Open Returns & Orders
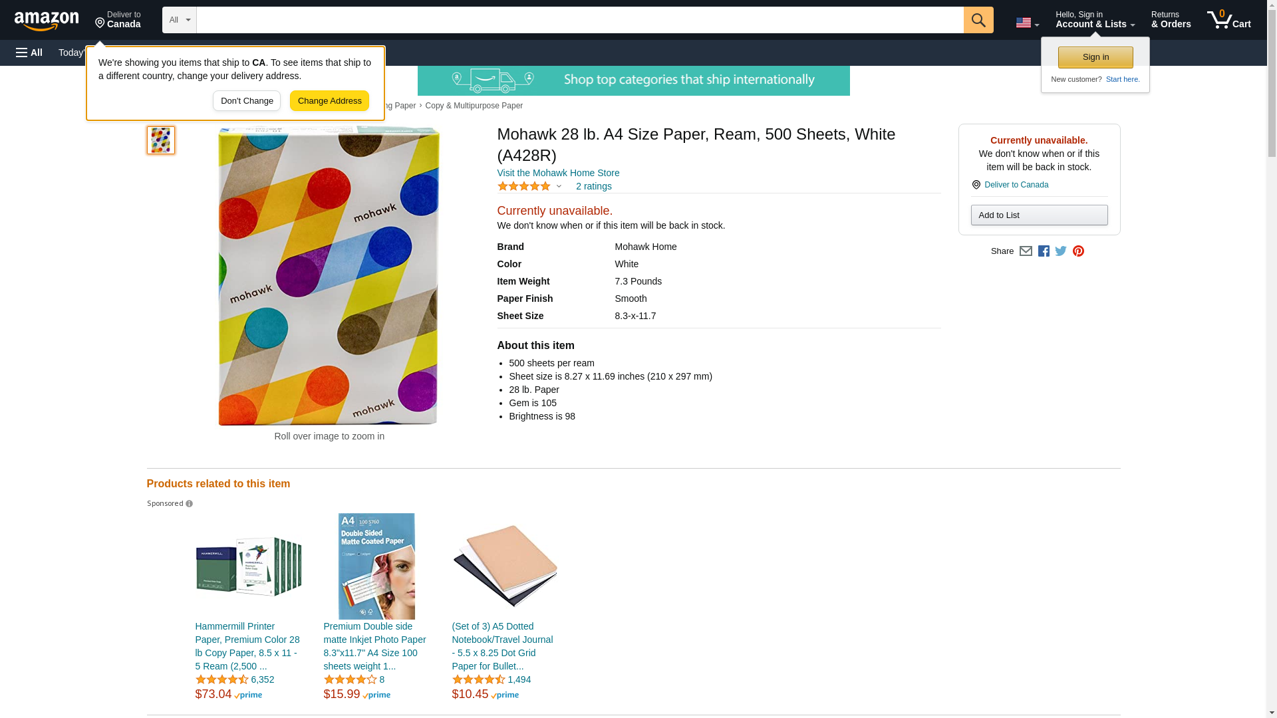 coord(1171,20)
